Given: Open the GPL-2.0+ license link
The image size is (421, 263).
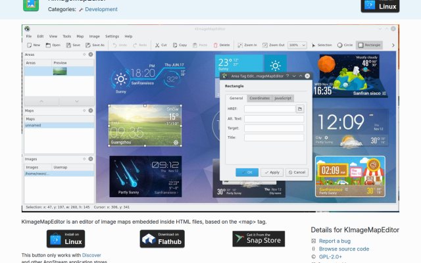Looking at the screenshot, I should [x=330, y=257].
